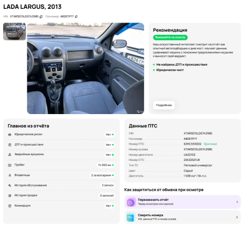
Task: Click the Нет value for Аварийные аукционы
Action: (110, 155)
